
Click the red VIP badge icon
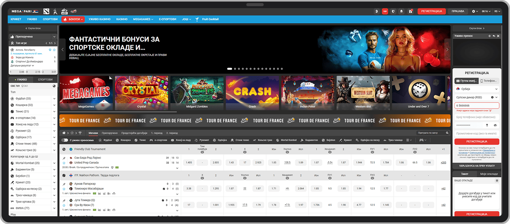(x=385, y=11)
